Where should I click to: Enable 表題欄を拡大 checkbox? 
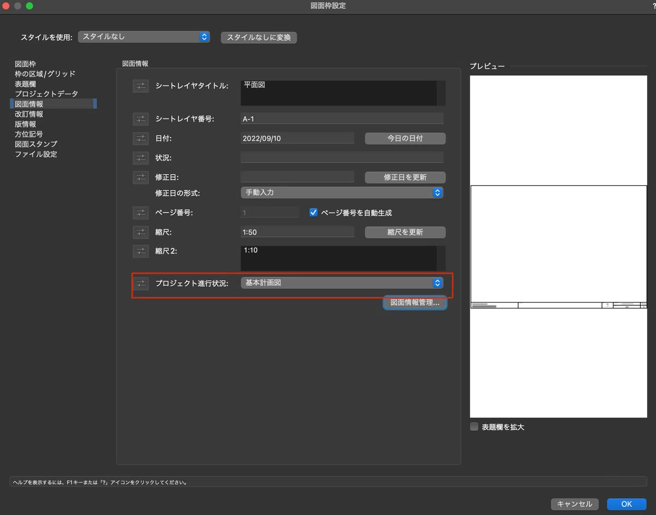474,427
